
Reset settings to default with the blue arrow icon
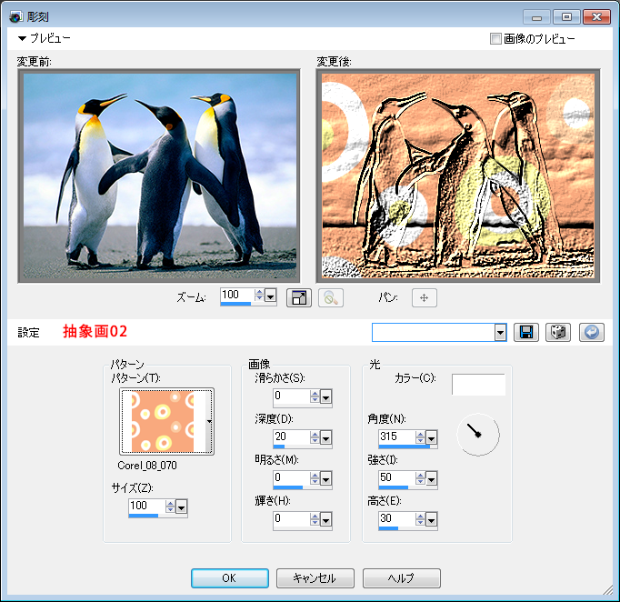(x=590, y=333)
